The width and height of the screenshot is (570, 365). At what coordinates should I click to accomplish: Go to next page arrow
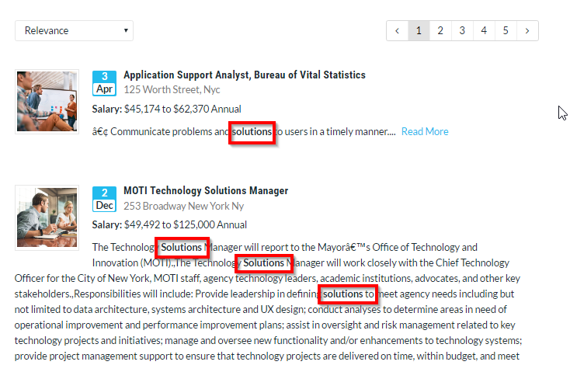527,31
